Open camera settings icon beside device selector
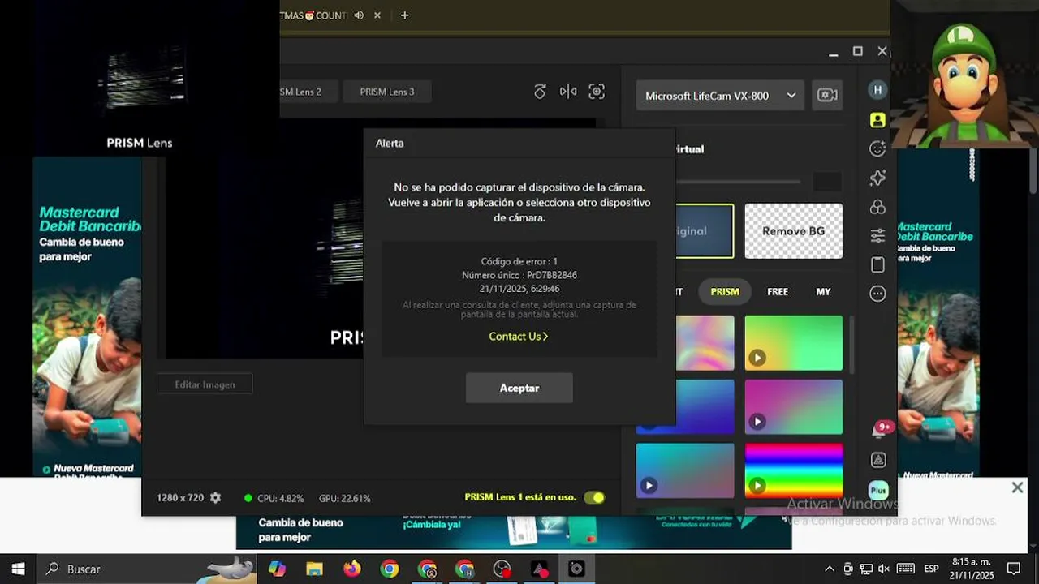1039x584 pixels. (x=827, y=95)
